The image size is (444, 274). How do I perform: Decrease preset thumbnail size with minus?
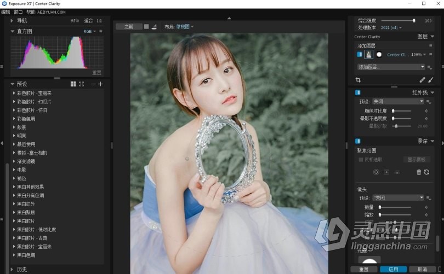pos(93,84)
